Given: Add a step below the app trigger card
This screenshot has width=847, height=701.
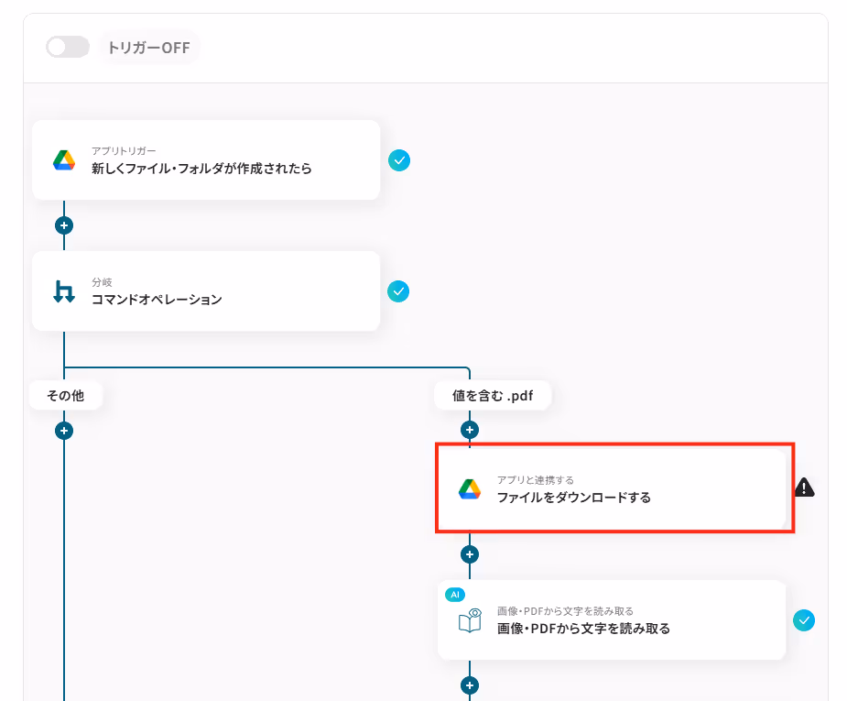Looking at the screenshot, I should coord(64,225).
